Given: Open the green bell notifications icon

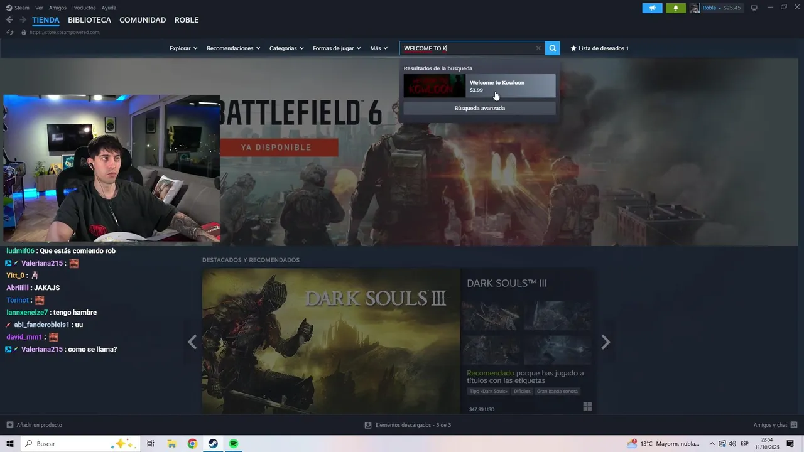Looking at the screenshot, I should click(676, 8).
